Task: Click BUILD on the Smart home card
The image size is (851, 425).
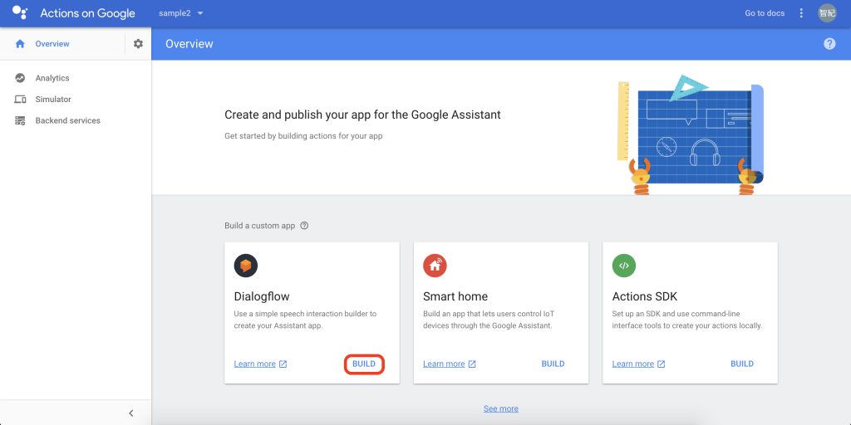Action: click(553, 364)
